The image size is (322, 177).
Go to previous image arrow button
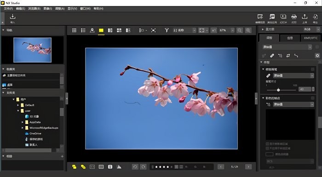click(221, 167)
